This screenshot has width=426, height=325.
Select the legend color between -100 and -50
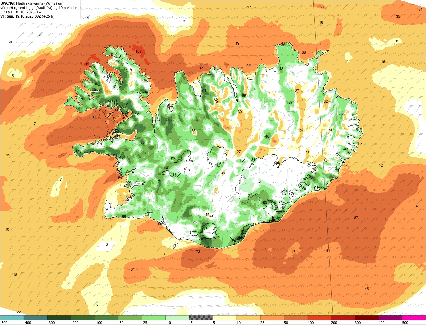point(106,318)
